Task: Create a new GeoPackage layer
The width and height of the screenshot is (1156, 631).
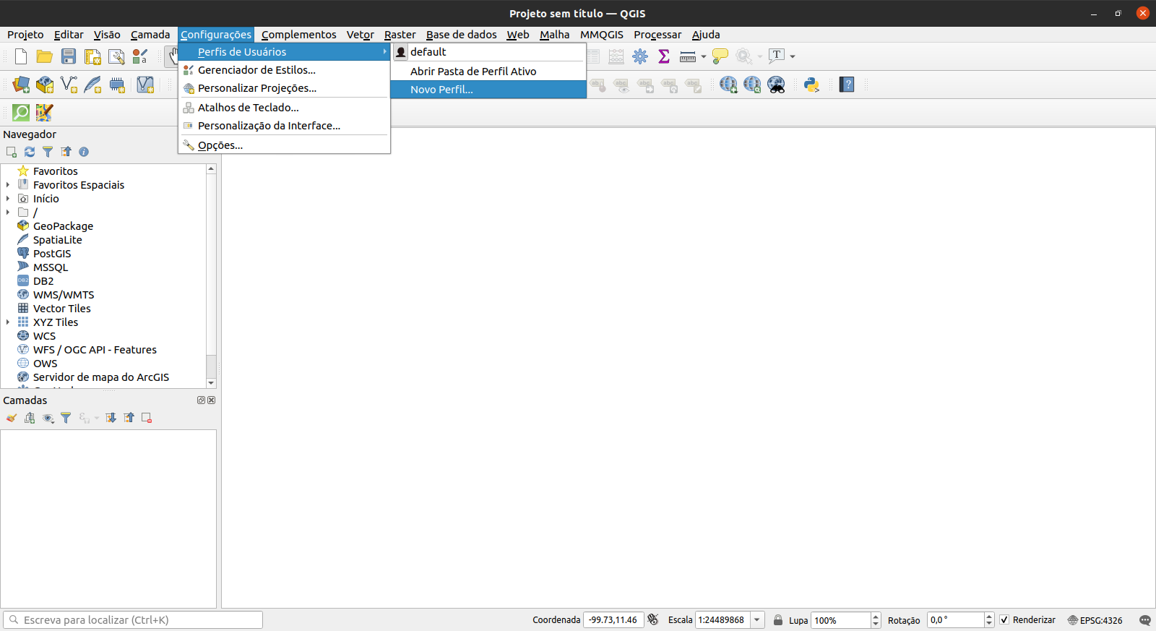Action: click(x=45, y=85)
